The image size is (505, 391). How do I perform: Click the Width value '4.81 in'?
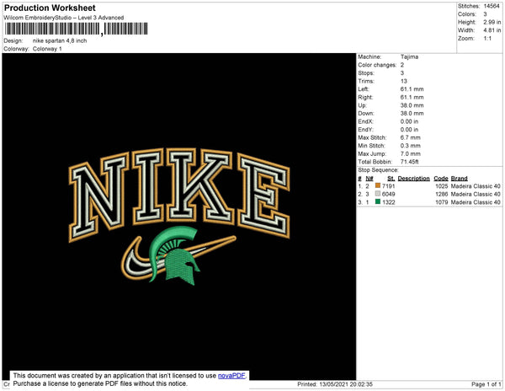[492, 30]
